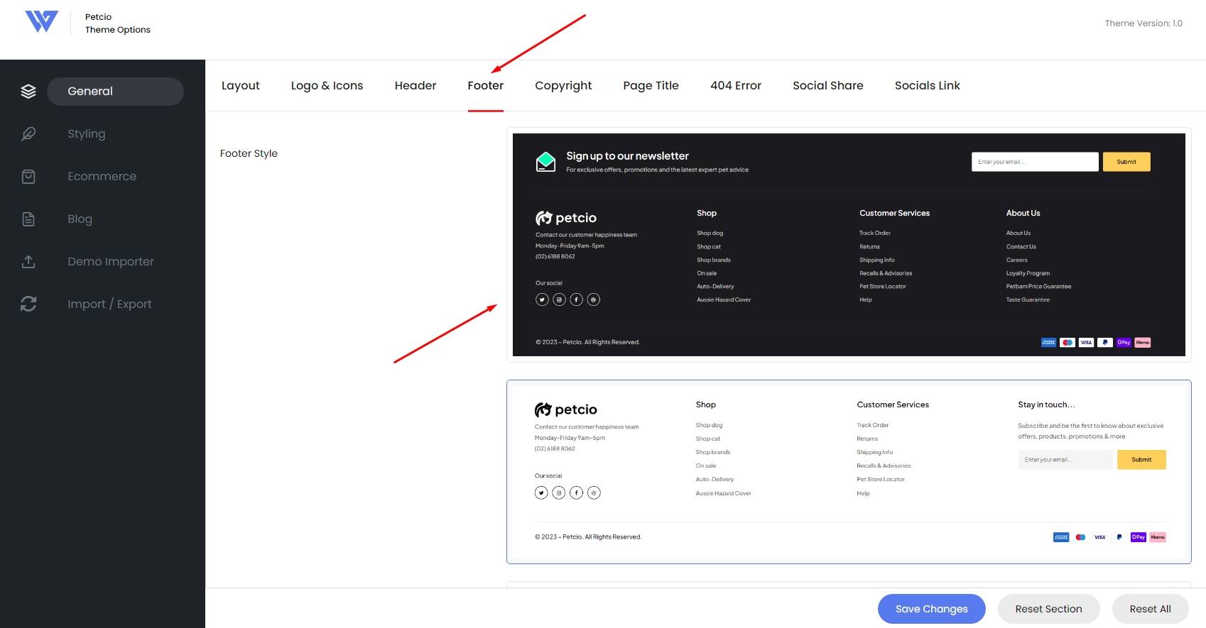Click the Reset All button
This screenshot has height=628, width=1206.
(1150, 609)
